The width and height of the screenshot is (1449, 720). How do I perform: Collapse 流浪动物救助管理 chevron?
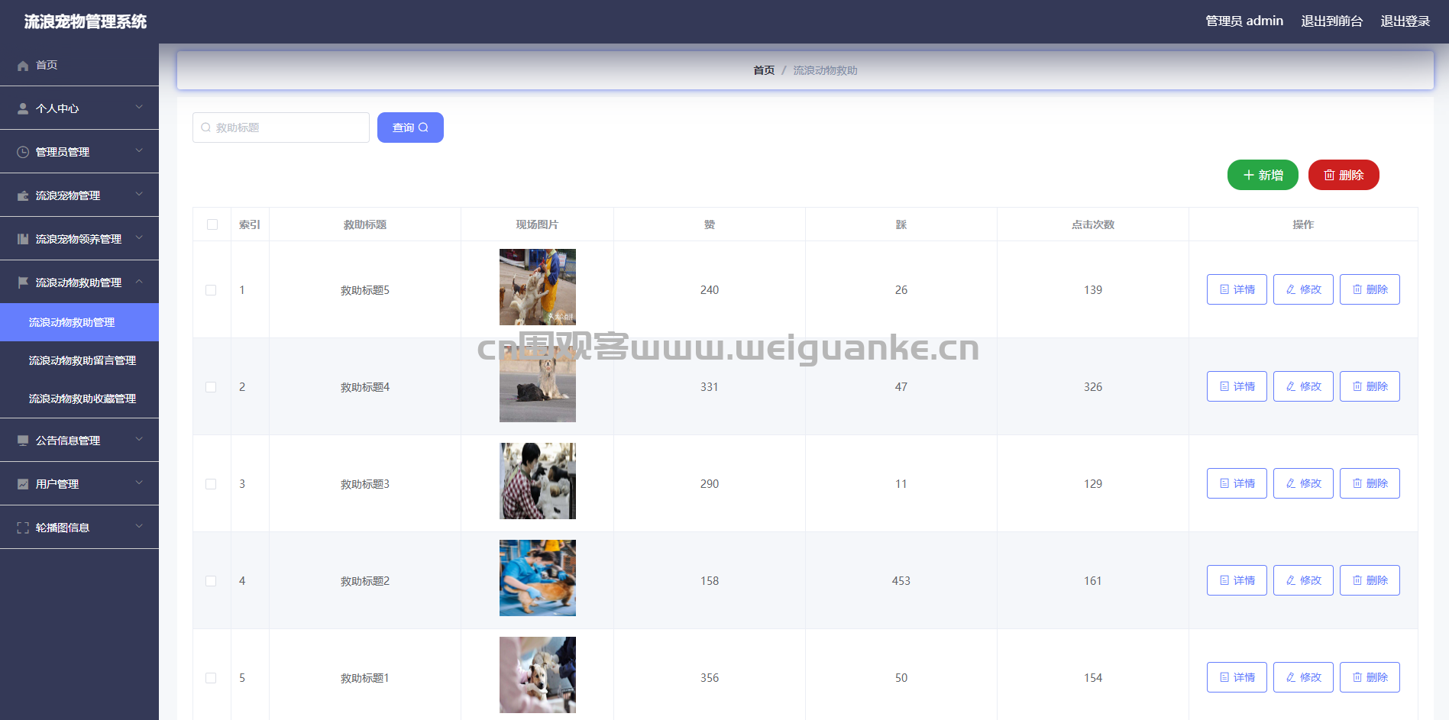pos(139,282)
